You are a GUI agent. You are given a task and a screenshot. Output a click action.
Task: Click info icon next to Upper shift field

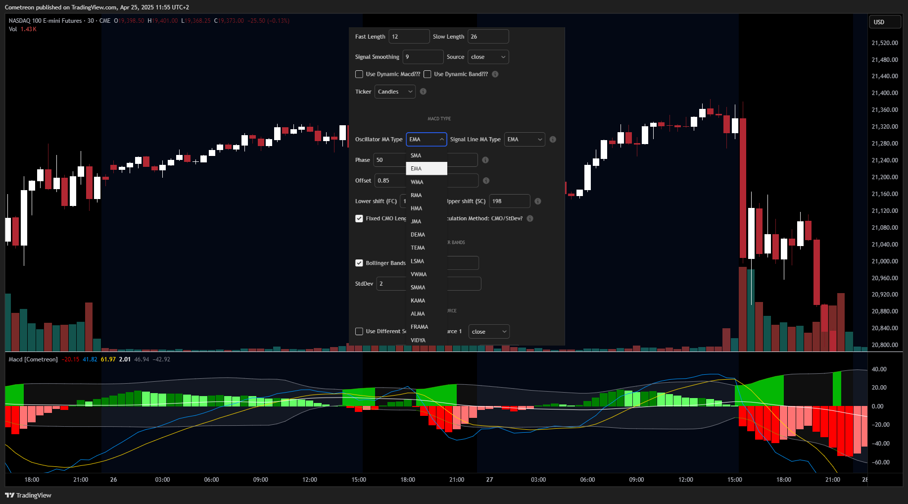[x=538, y=202]
